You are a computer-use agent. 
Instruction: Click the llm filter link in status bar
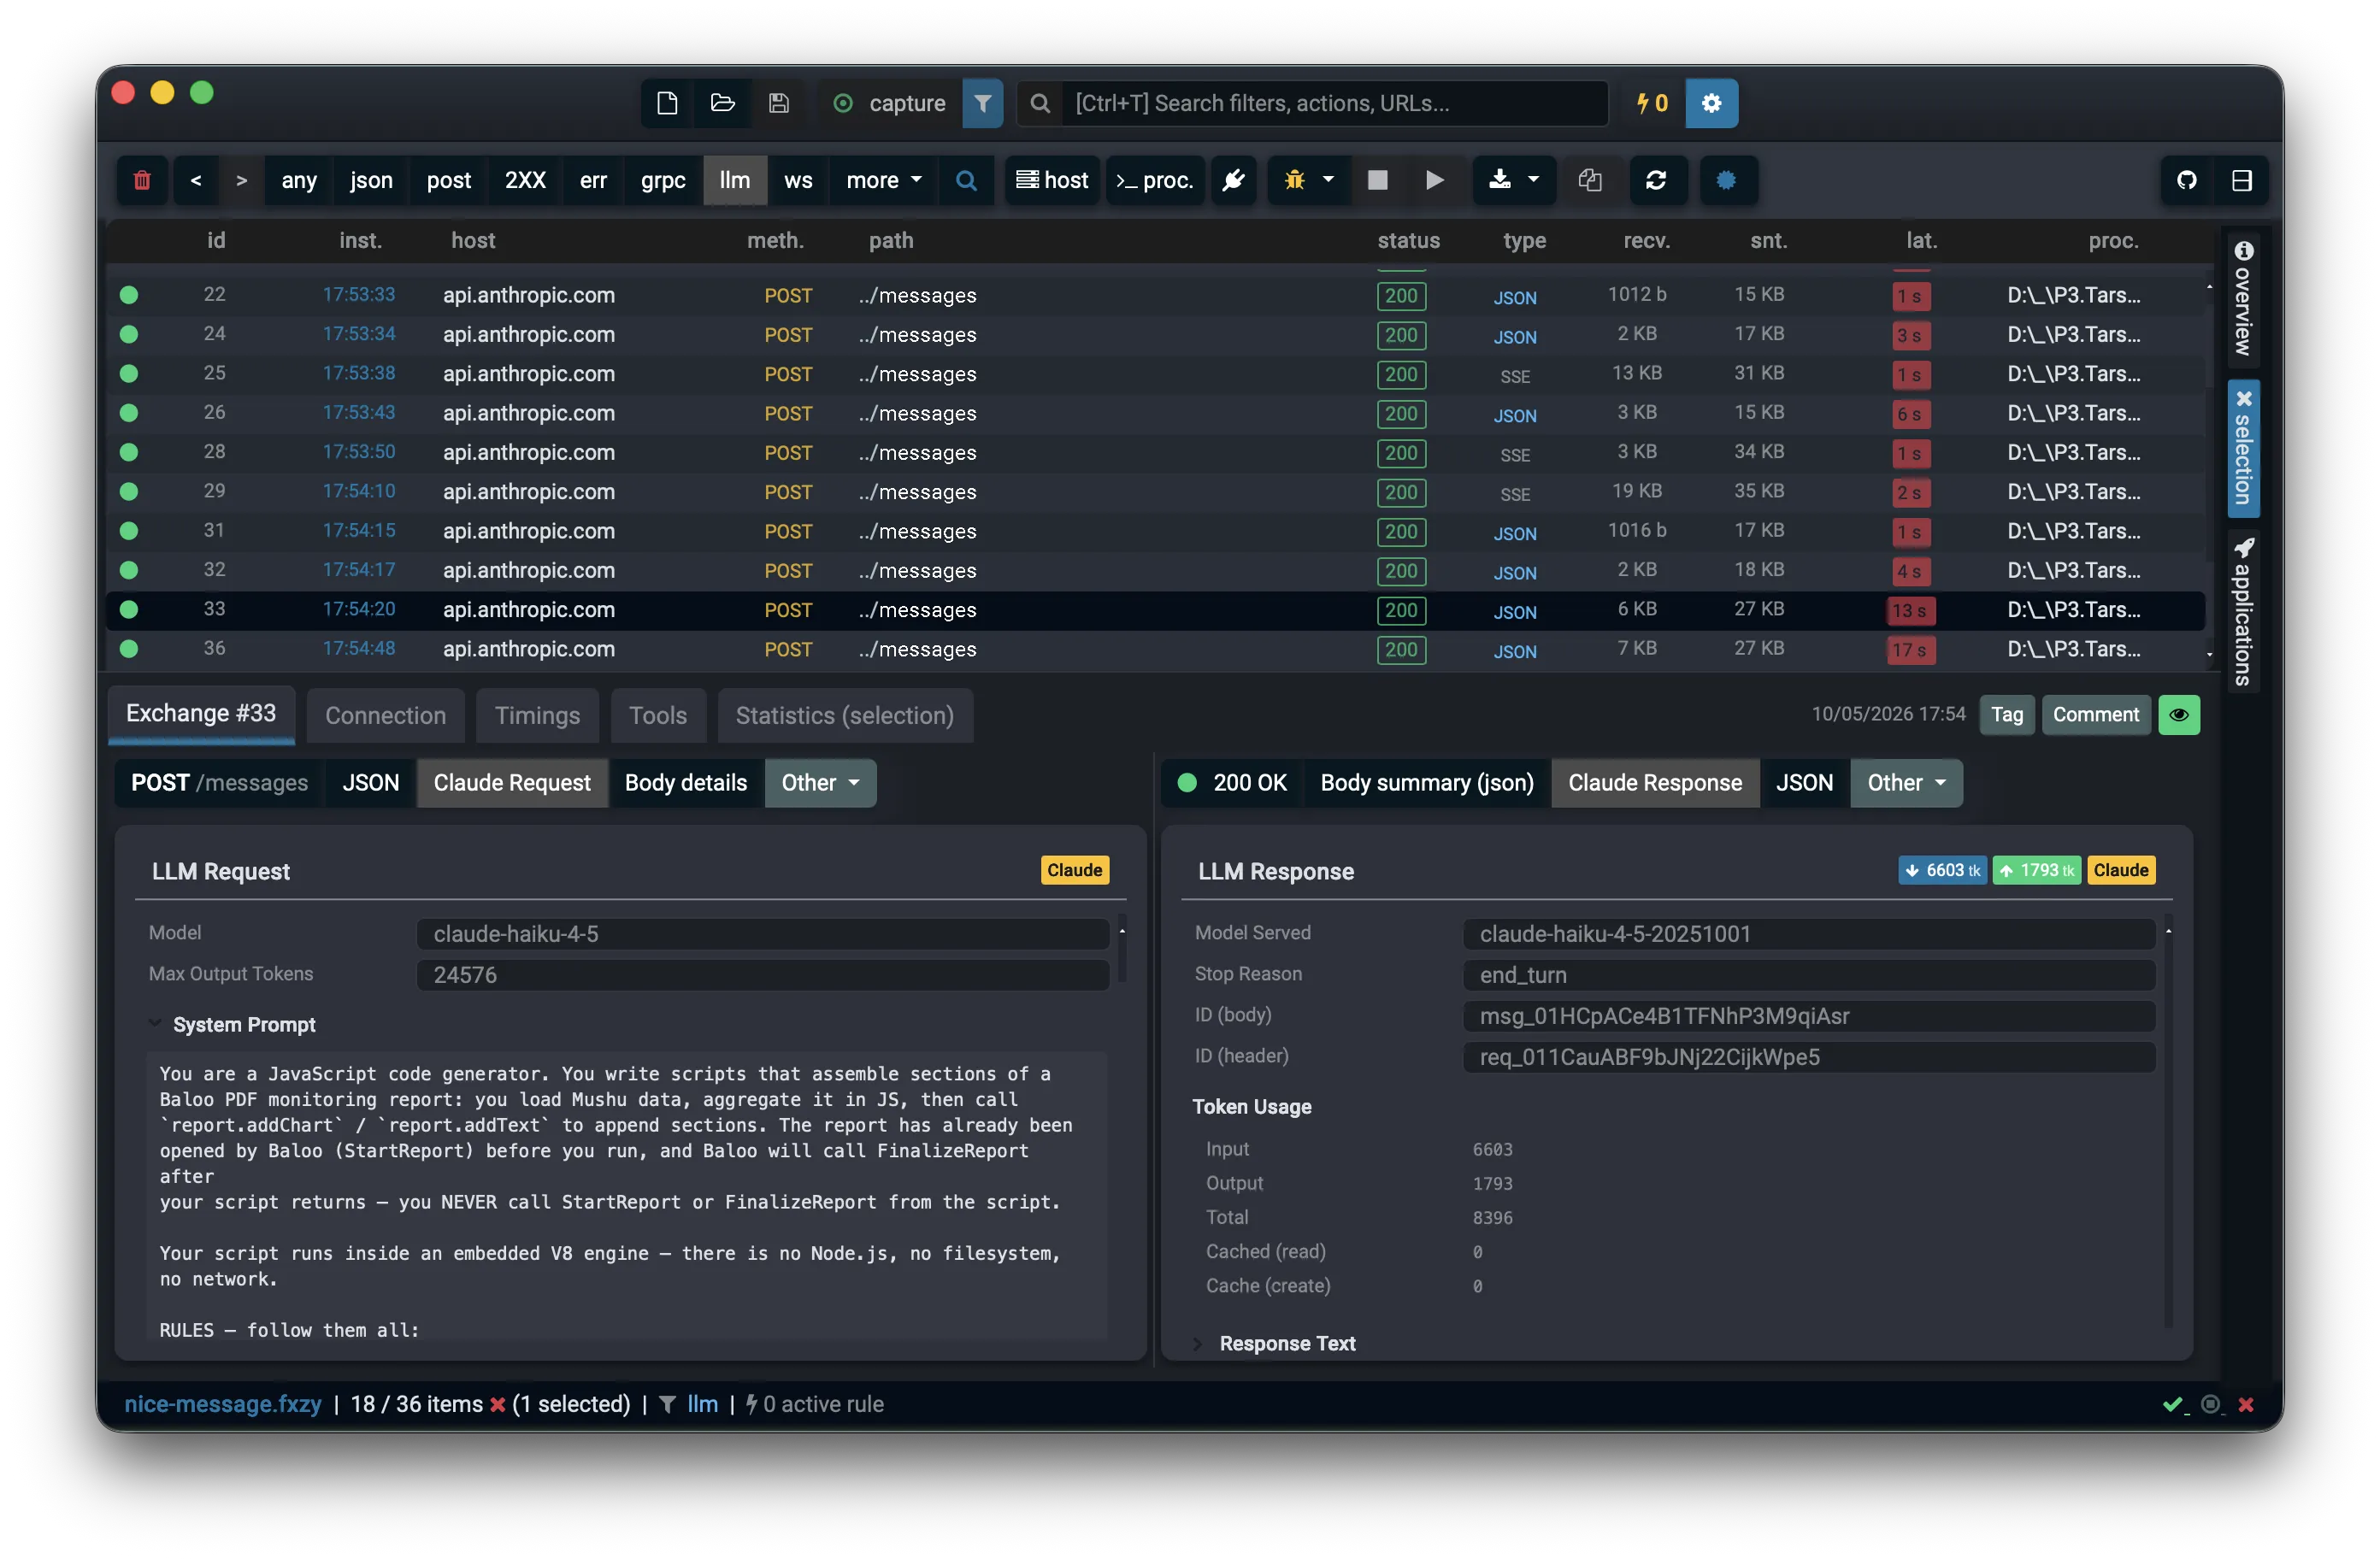[702, 1405]
